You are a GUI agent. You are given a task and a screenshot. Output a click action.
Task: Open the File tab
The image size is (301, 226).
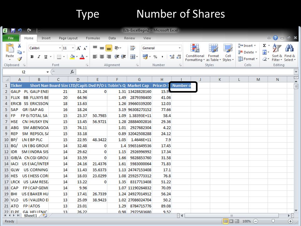coord(11,38)
